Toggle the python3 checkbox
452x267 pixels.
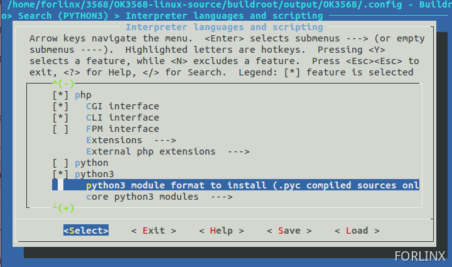[x=60, y=174]
